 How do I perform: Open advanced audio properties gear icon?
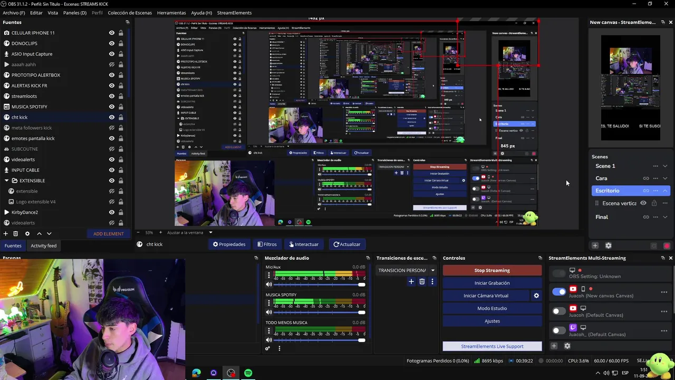268,348
